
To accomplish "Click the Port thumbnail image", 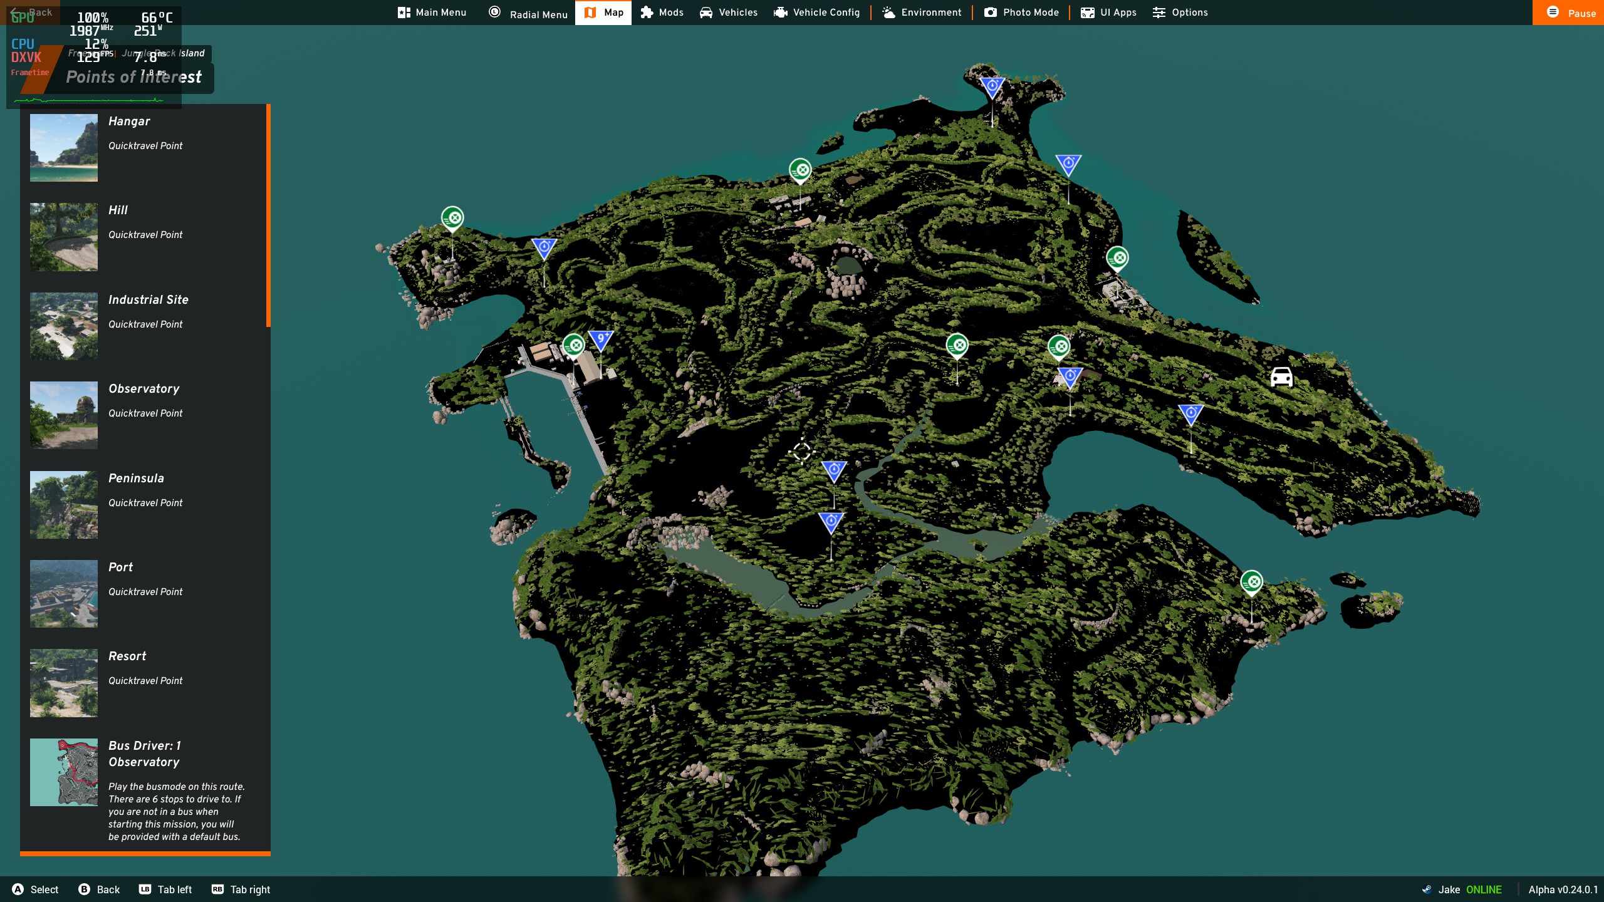I will pyautogui.click(x=64, y=594).
